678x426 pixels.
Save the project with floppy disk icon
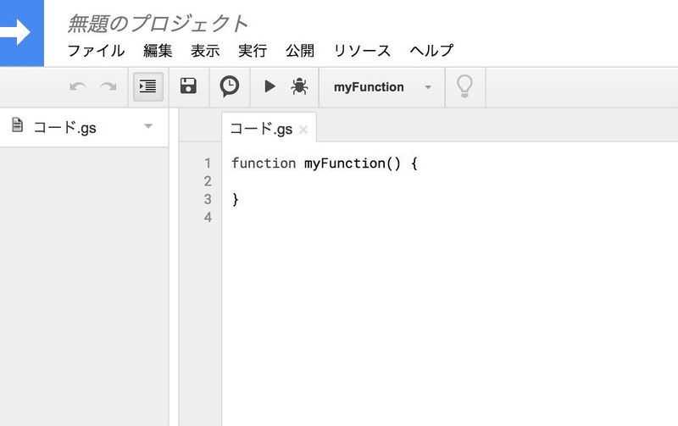[x=188, y=86]
